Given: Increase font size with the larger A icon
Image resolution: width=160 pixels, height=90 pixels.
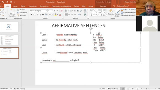Looking at the screenshot, I should click(55, 10).
